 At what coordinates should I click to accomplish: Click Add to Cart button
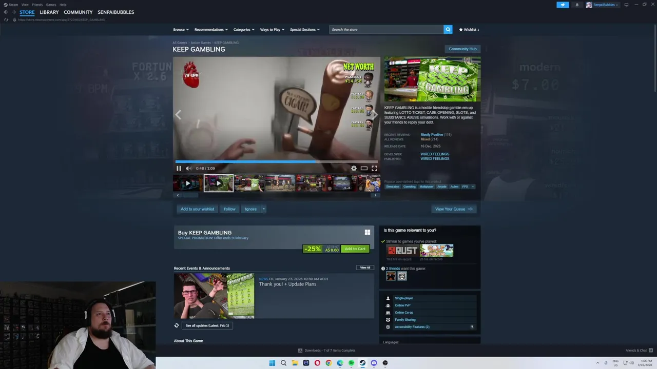[355, 249]
